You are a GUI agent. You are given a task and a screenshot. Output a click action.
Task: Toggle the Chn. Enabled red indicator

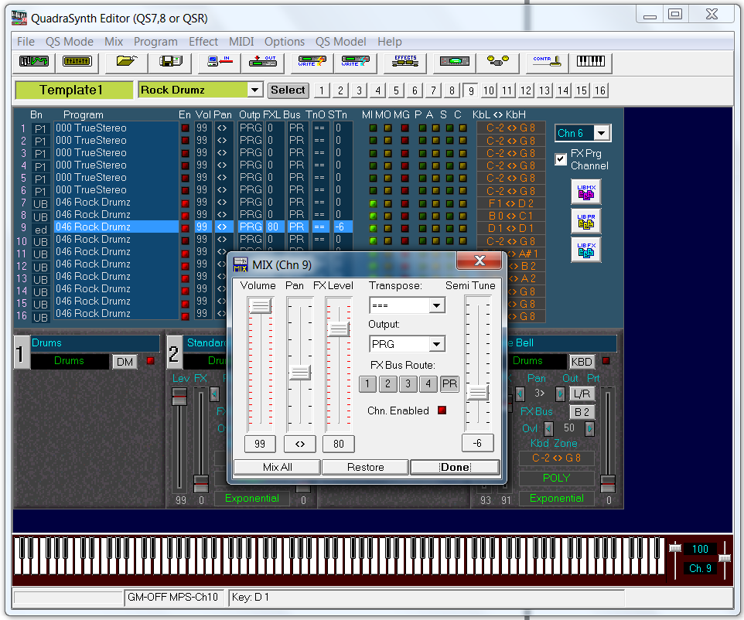pyautogui.click(x=442, y=410)
